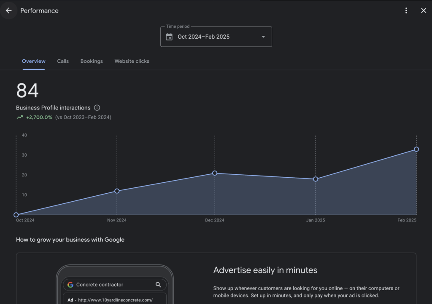Select the Oct 2024–Feb 2025 time period field
The image size is (432, 304).
216,37
